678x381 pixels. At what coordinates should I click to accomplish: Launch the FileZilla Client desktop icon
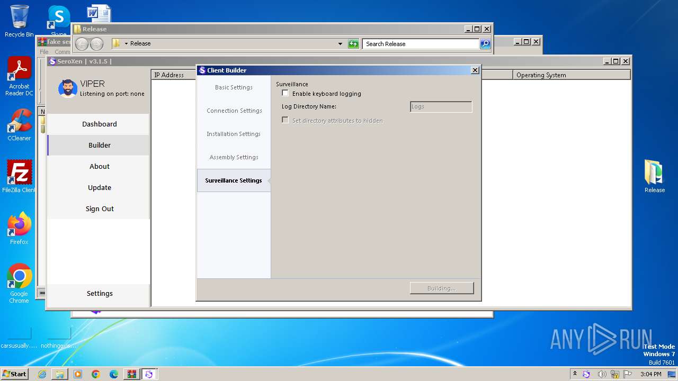(19, 176)
